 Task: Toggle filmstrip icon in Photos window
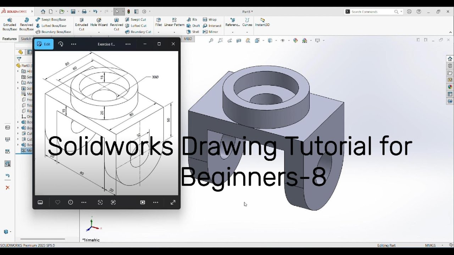pyautogui.click(x=40, y=203)
